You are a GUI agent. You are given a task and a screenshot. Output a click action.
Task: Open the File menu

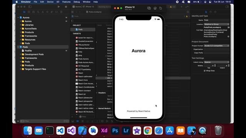(35, 2)
